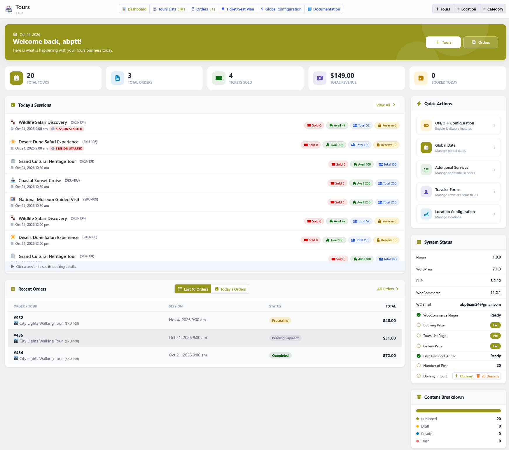Viewport: 509px width, 450px height.
Task: Open the Global Configuration menu tab
Action: coord(281,9)
